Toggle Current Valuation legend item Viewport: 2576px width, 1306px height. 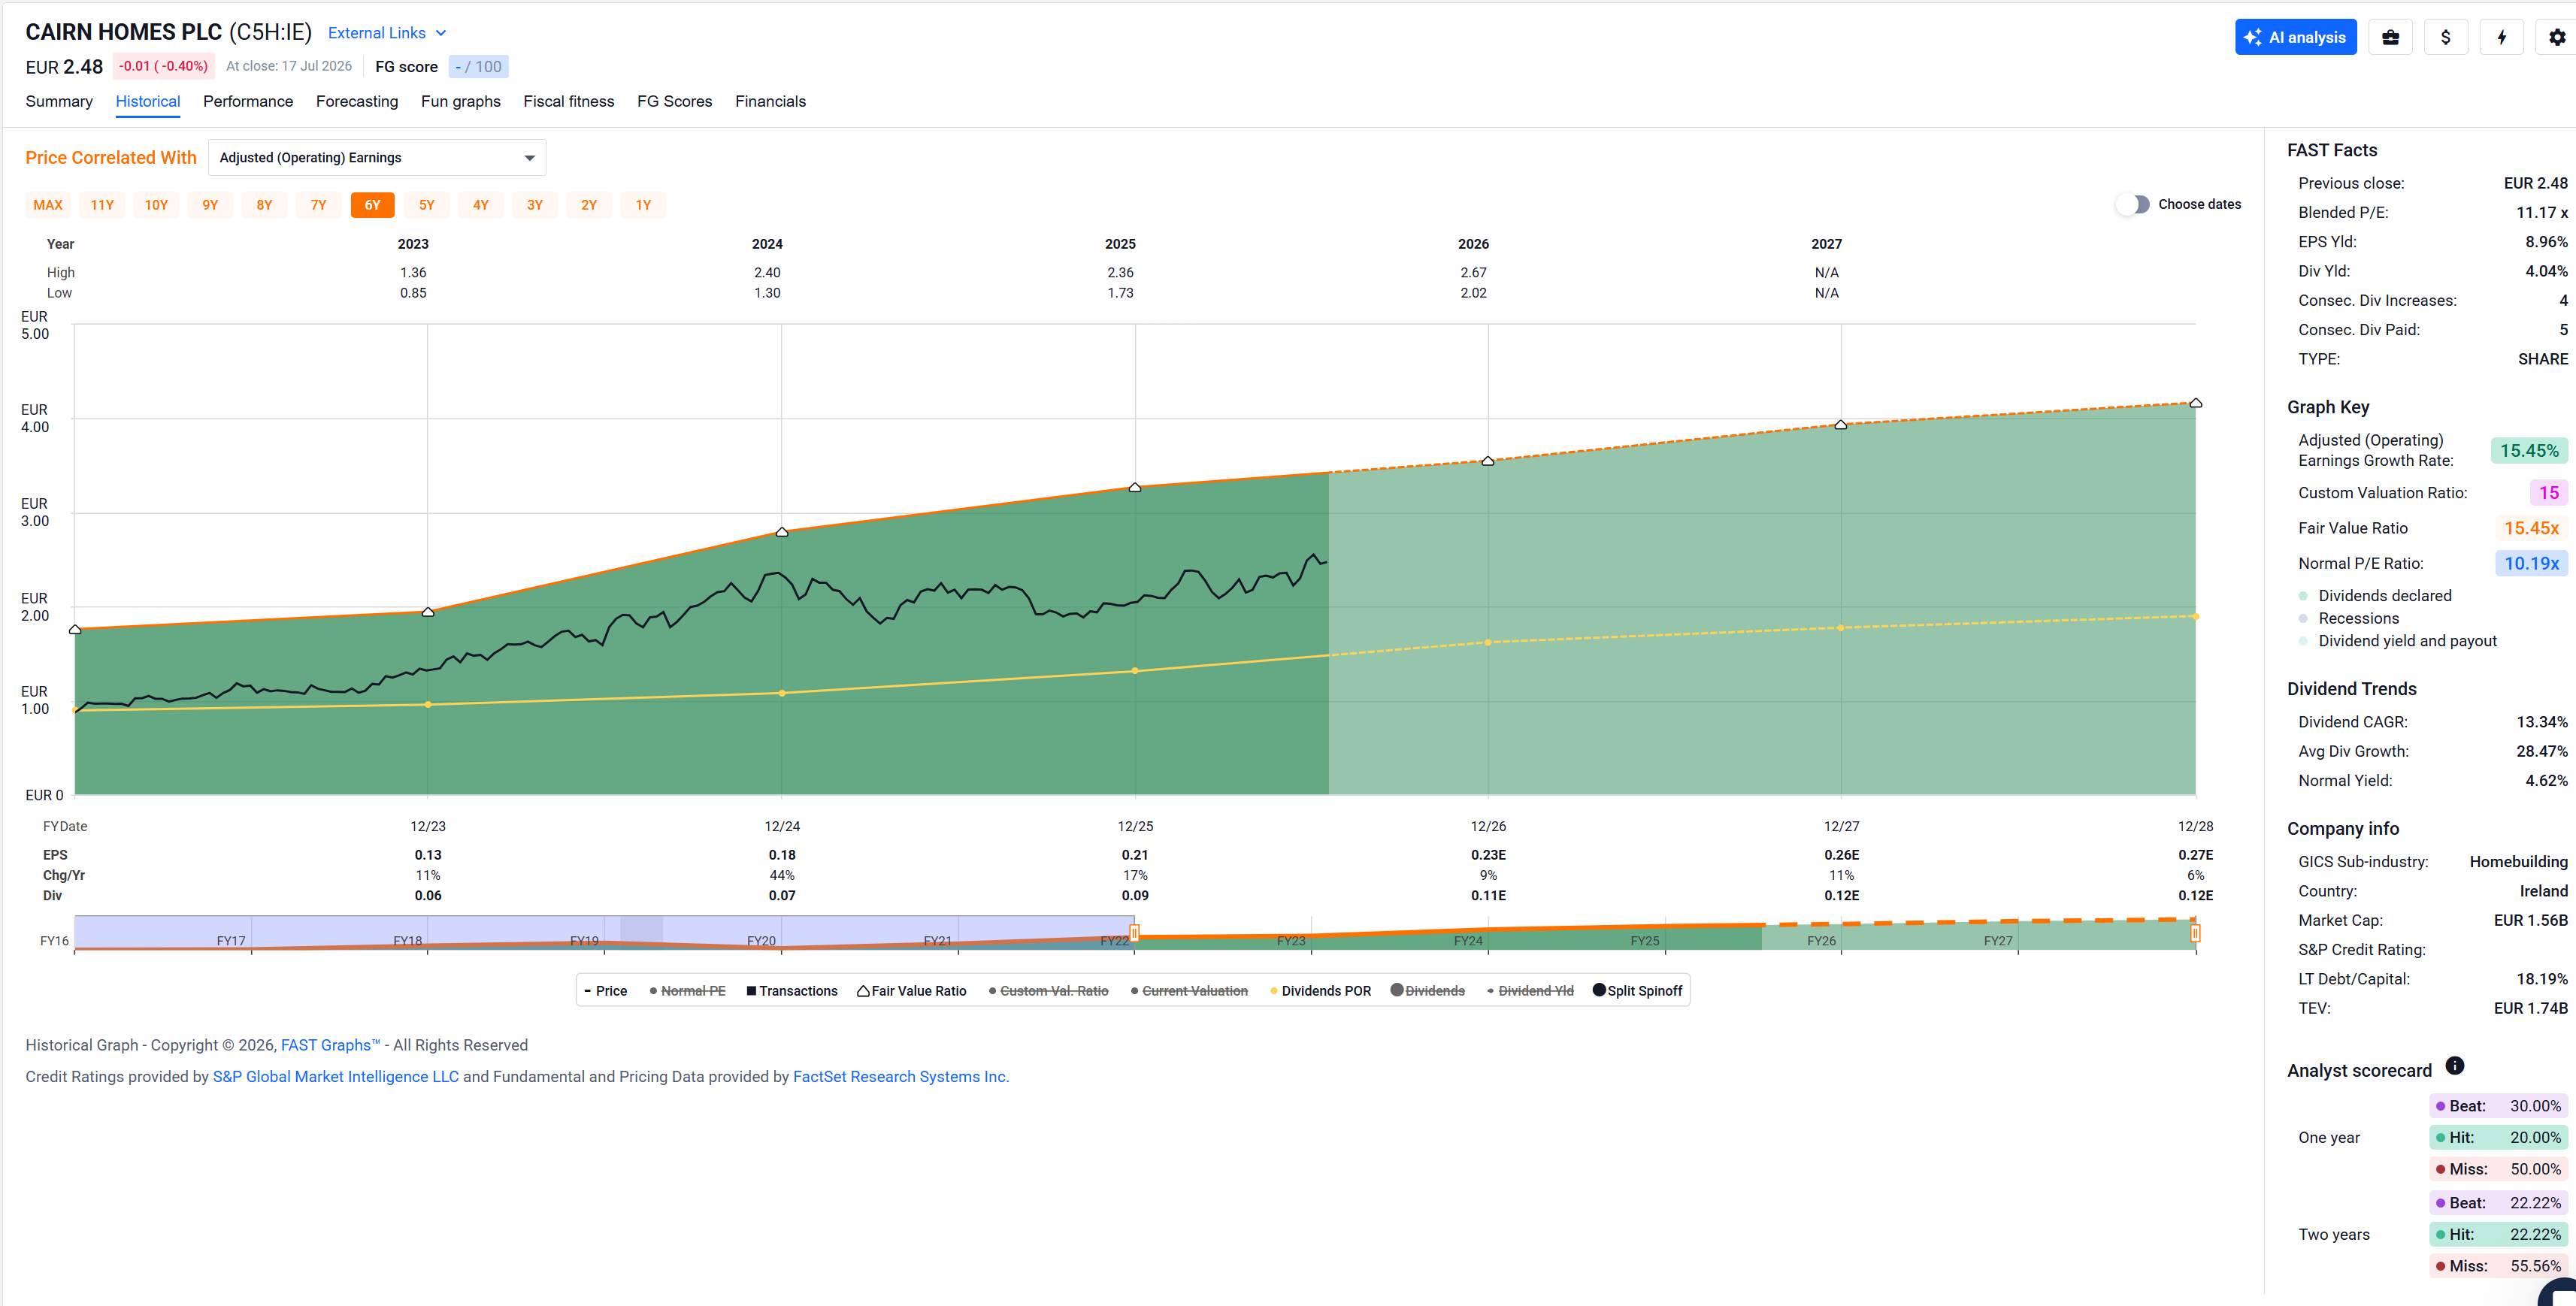1190,991
